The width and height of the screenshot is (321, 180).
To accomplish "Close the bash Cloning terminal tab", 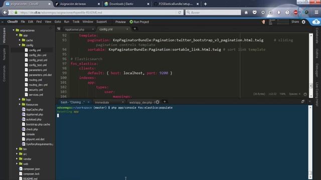I will [88, 102].
